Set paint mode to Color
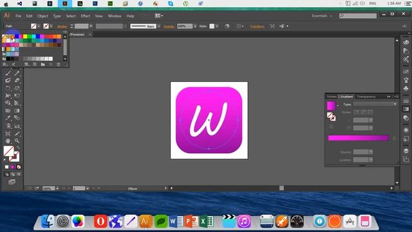 point(7,167)
